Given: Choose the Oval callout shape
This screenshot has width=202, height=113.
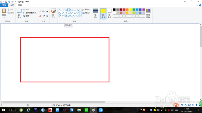Looking at the screenshot, I should 75,16.
